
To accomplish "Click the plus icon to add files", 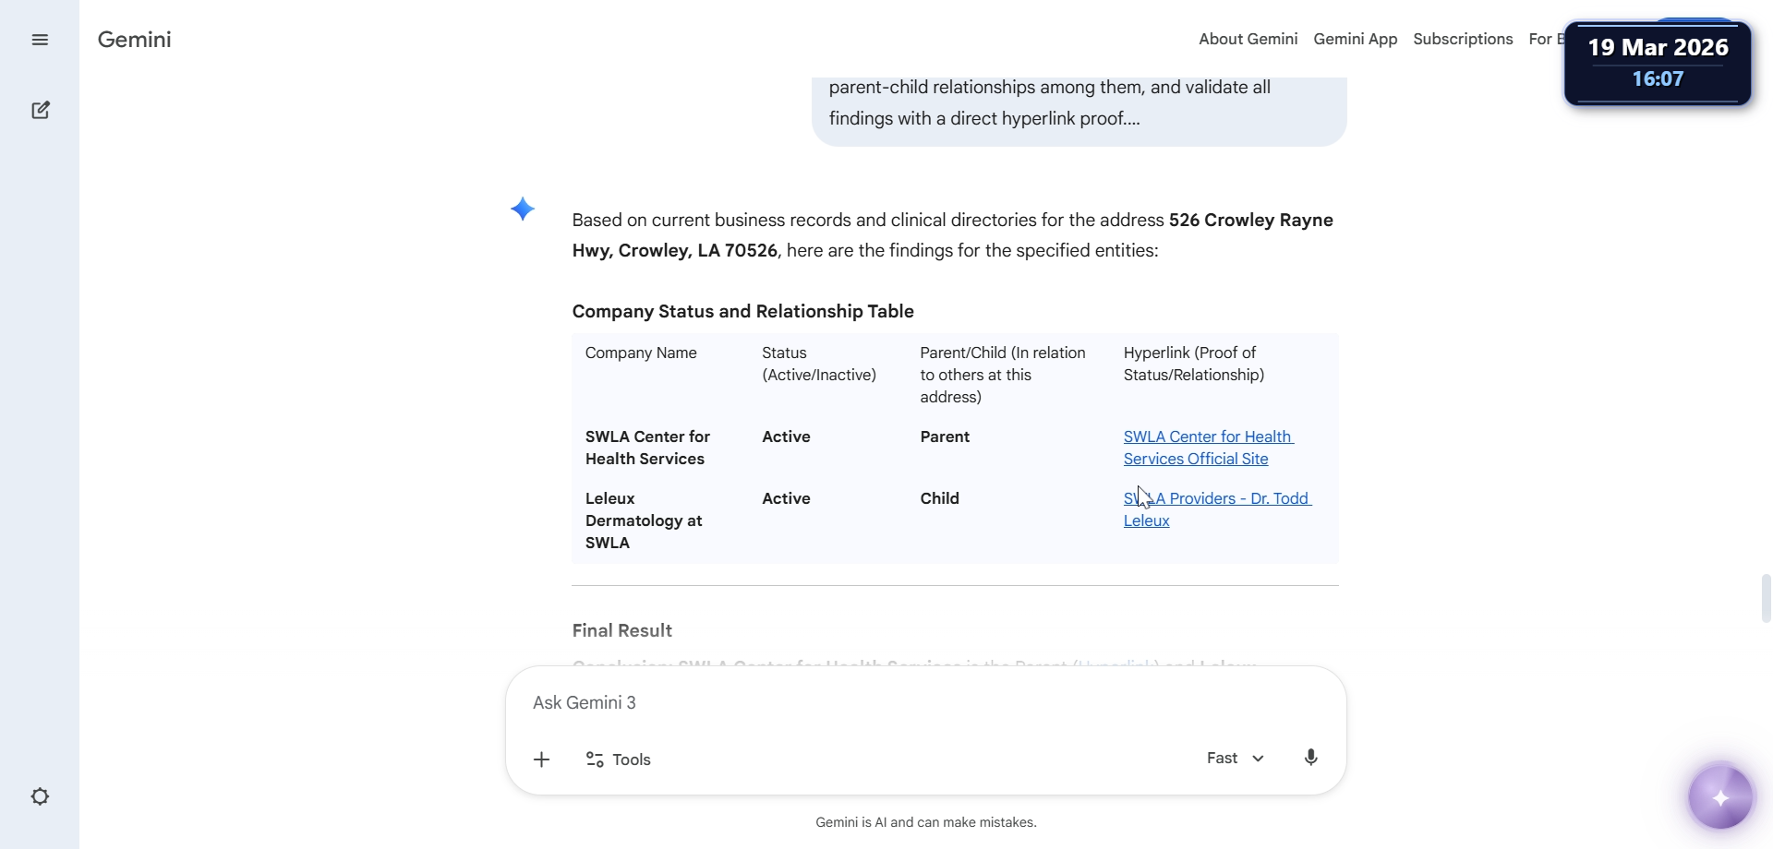I will (x=542, y=759).
